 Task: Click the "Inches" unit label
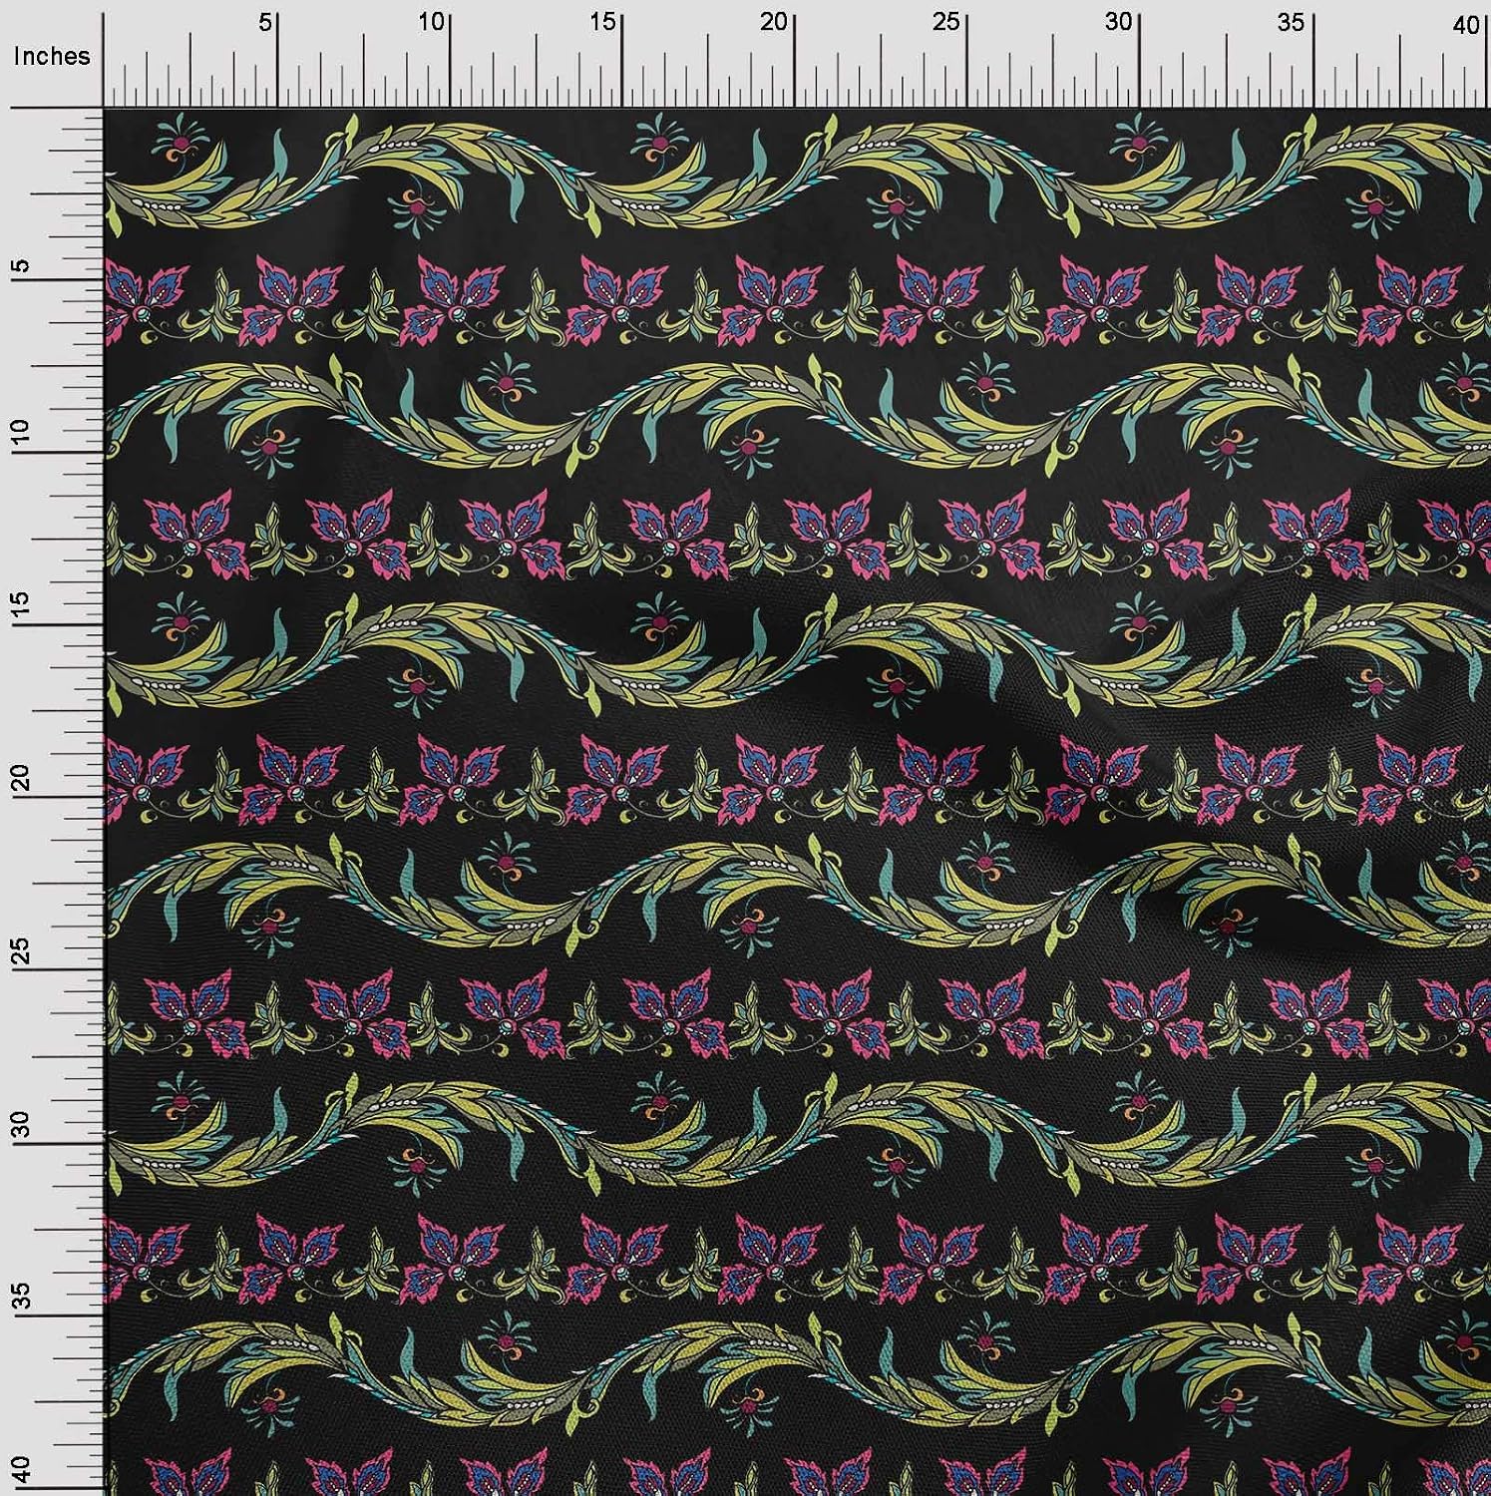tap(52, 57)
